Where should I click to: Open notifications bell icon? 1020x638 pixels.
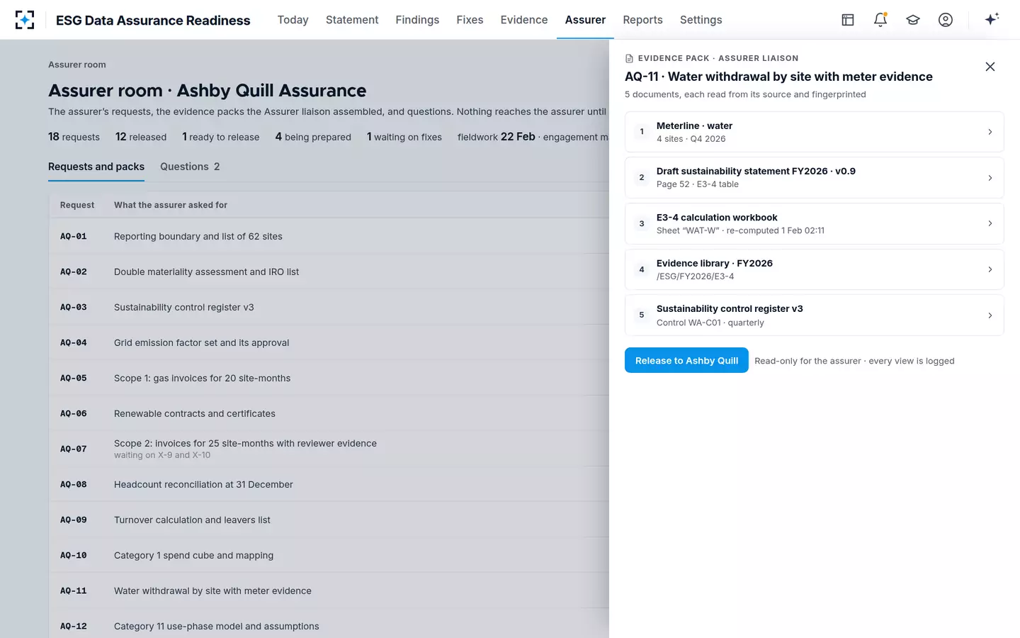[880, 20]
